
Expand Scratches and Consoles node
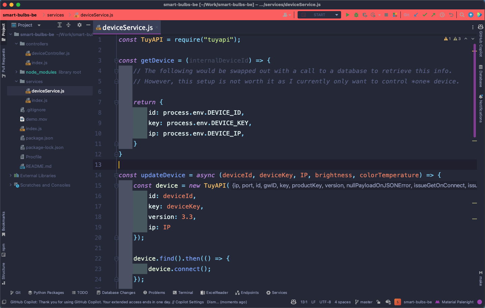10,185
